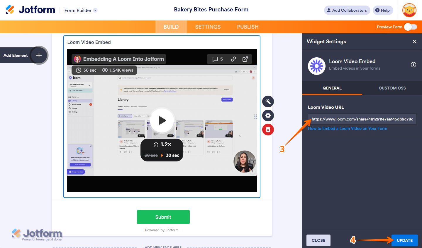Open Loom video in new tab icon

(x=245, y=59)
